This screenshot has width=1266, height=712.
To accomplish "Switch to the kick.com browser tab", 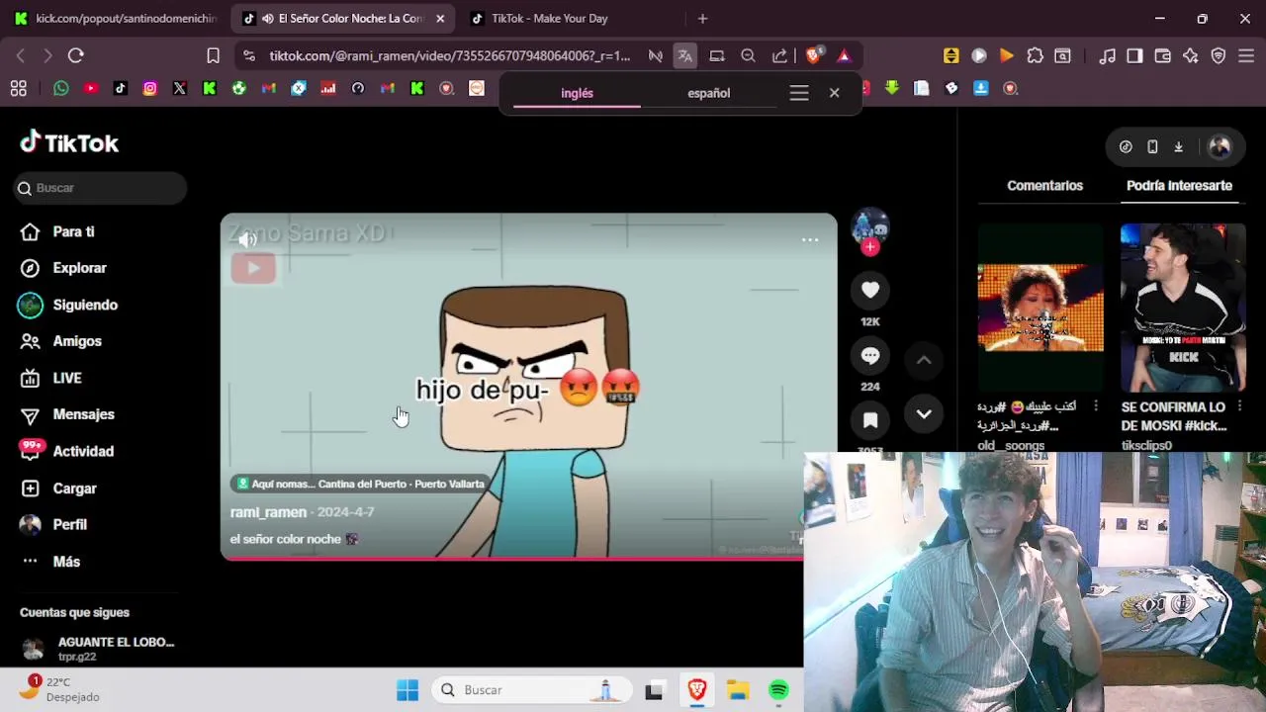I will 115,19.
